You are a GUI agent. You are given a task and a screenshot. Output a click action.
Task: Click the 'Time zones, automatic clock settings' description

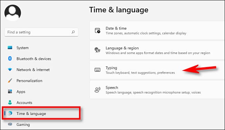[x=146, y=33]
